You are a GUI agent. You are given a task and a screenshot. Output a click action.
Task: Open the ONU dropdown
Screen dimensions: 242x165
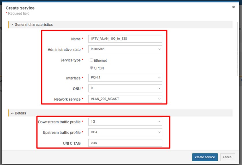pos(125,88)
